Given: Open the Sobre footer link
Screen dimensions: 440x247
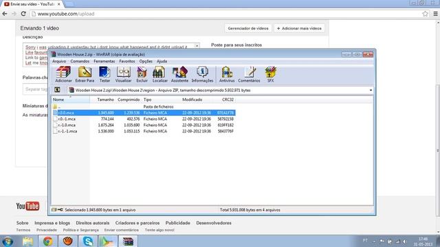Looking at the screenshot, I should coord(22,223).
